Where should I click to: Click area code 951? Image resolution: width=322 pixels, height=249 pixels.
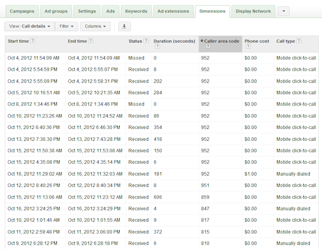(205, 185)
